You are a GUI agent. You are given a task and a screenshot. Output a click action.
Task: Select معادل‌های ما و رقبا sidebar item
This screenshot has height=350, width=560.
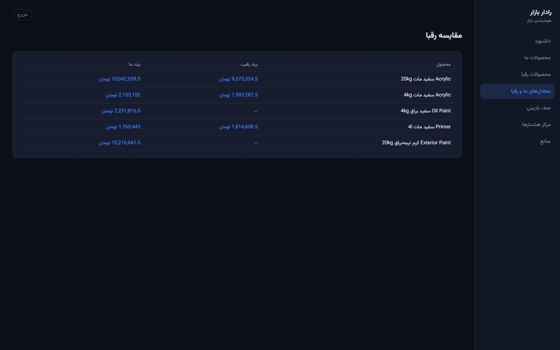pyautogui.click(x=517, y=91)
